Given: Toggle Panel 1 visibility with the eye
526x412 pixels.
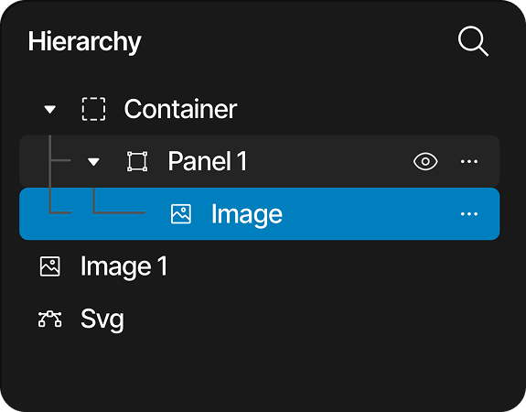Looking at the screenshot, I should (425, 161).
